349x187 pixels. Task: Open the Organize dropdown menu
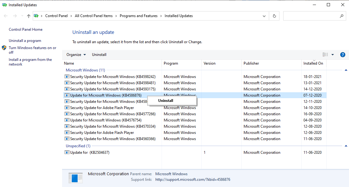tap(76, 55)
